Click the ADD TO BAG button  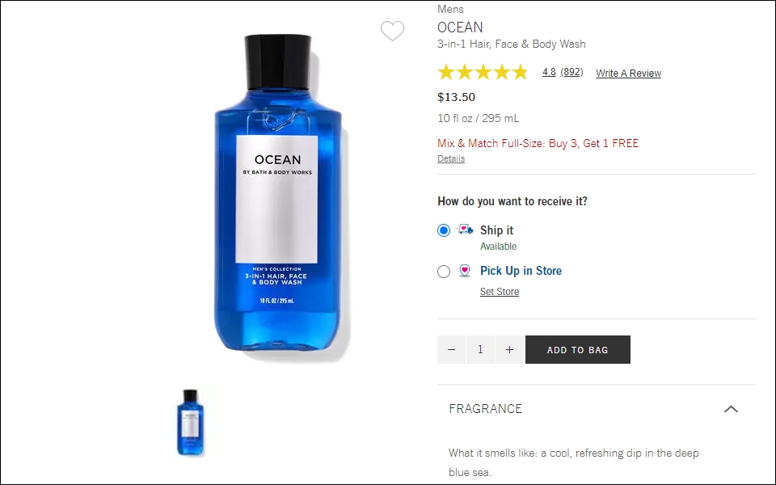[577, 349]
